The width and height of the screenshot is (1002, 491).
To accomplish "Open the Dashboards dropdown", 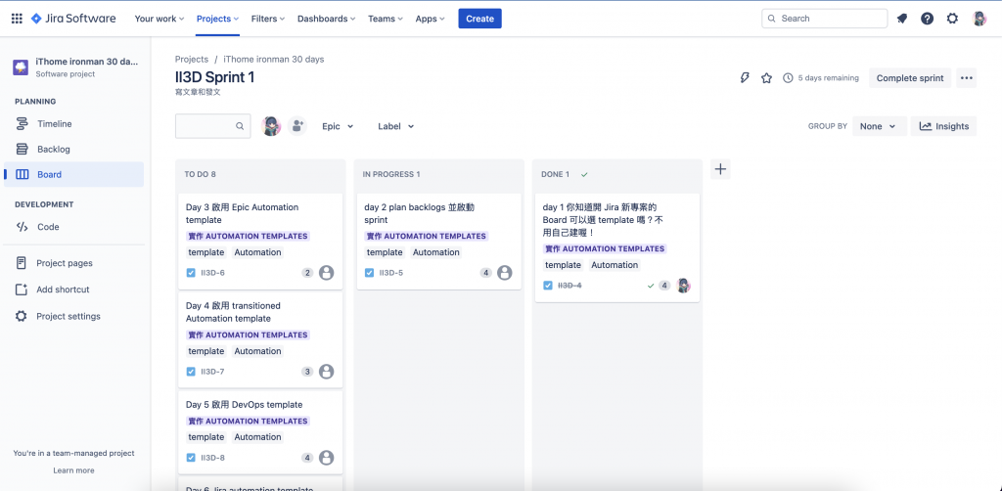I will tap(327, 19).
